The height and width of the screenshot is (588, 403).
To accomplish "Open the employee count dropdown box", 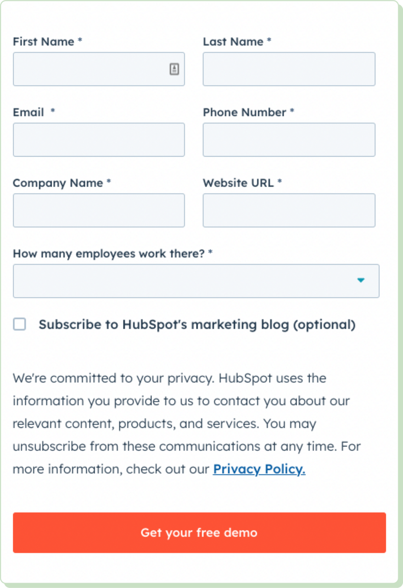I will click(x=184, y=281).
